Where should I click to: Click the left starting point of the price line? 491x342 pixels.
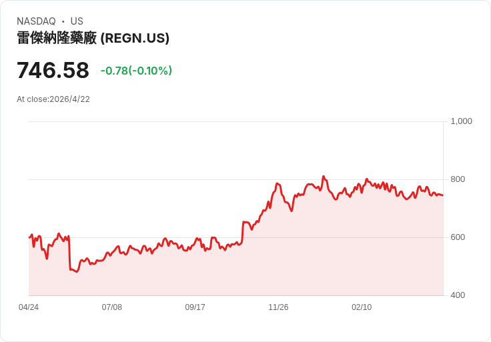click(x=29, y=237)
